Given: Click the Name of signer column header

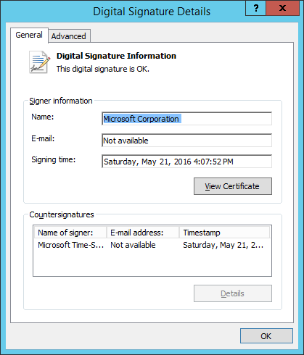Looking at the screenshot, I should coord(70,233).
